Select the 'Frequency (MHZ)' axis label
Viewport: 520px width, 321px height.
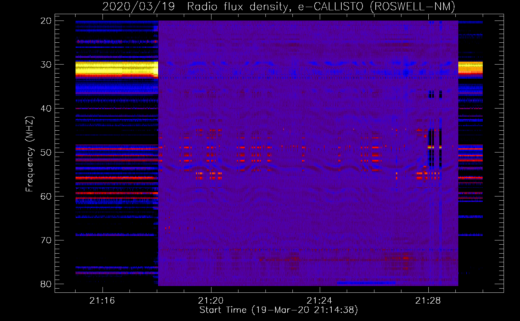29,154
